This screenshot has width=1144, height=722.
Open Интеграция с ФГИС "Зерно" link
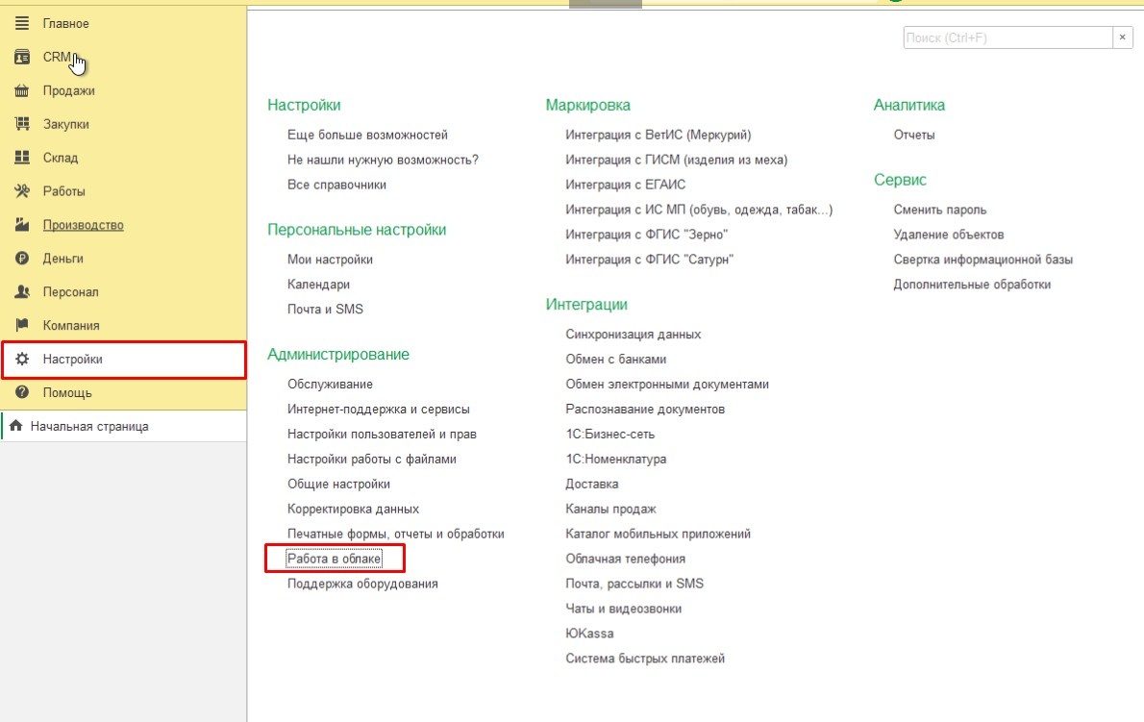646,235
